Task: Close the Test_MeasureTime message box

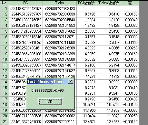Action: point(71,81)
